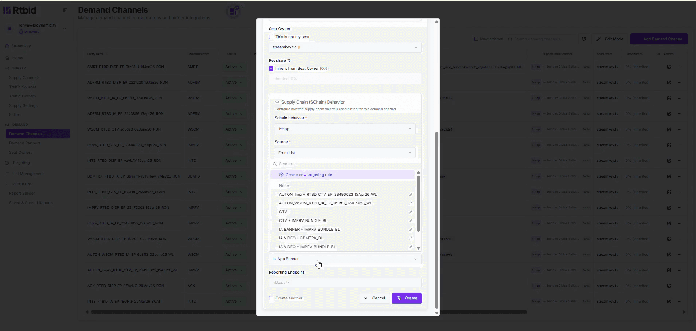Click the Rtbid logo
Viewport: 696px width, 331px height.
pyautogui.click(x=20, y=10)
